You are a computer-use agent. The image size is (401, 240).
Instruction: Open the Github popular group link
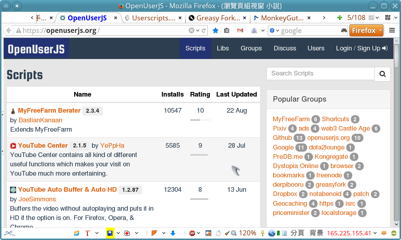(282, 138)
